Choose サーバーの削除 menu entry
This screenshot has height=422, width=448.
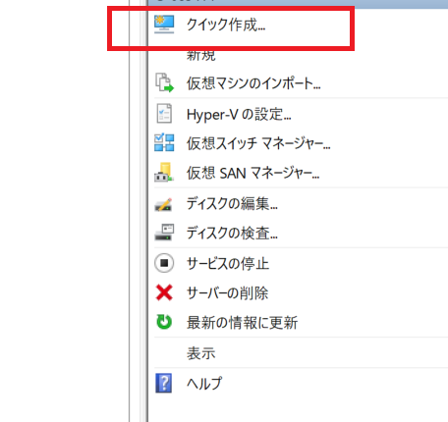tap(227, 293)
